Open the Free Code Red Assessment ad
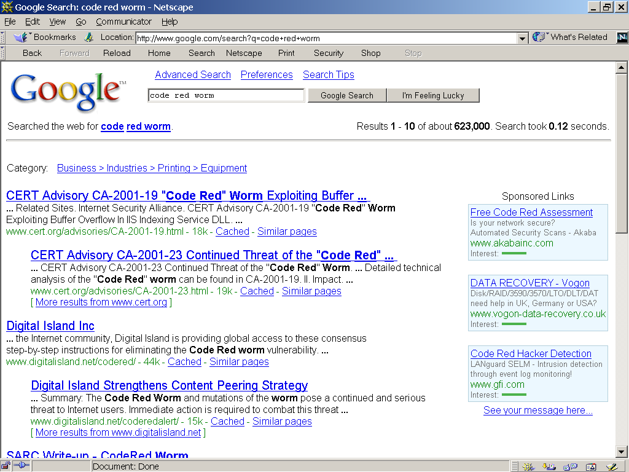The image size is (629, 472). click(x=531, y=212)
